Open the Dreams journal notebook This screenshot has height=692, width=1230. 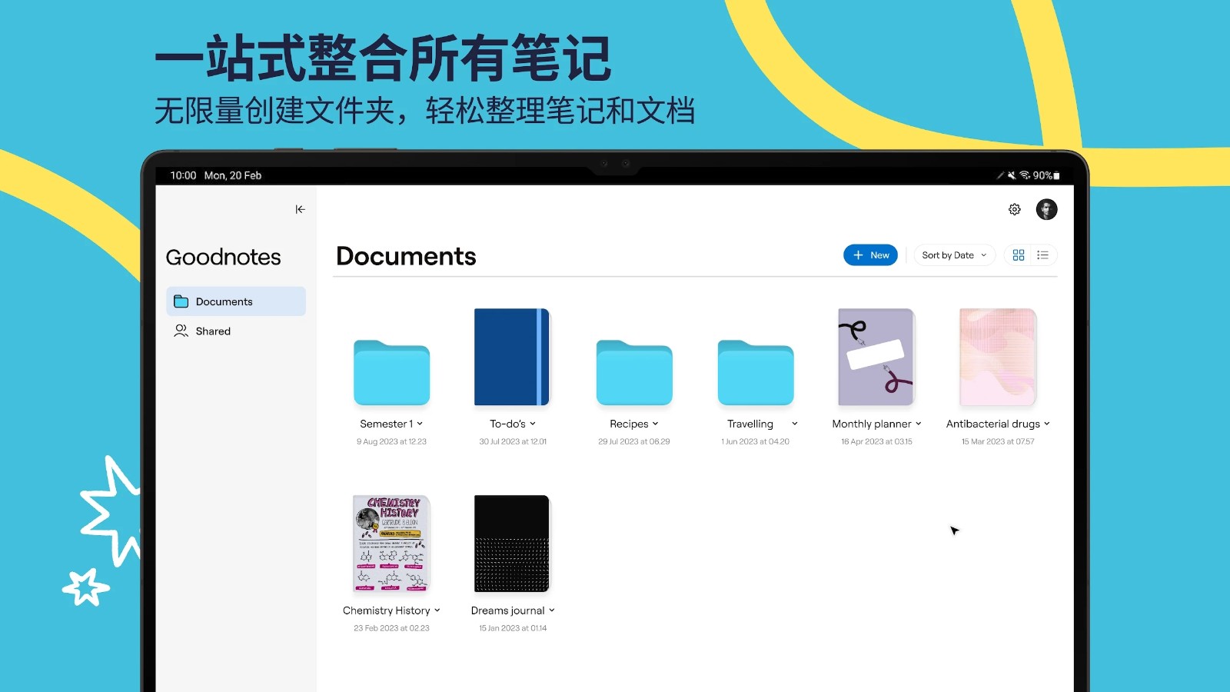tap(512, 544)
